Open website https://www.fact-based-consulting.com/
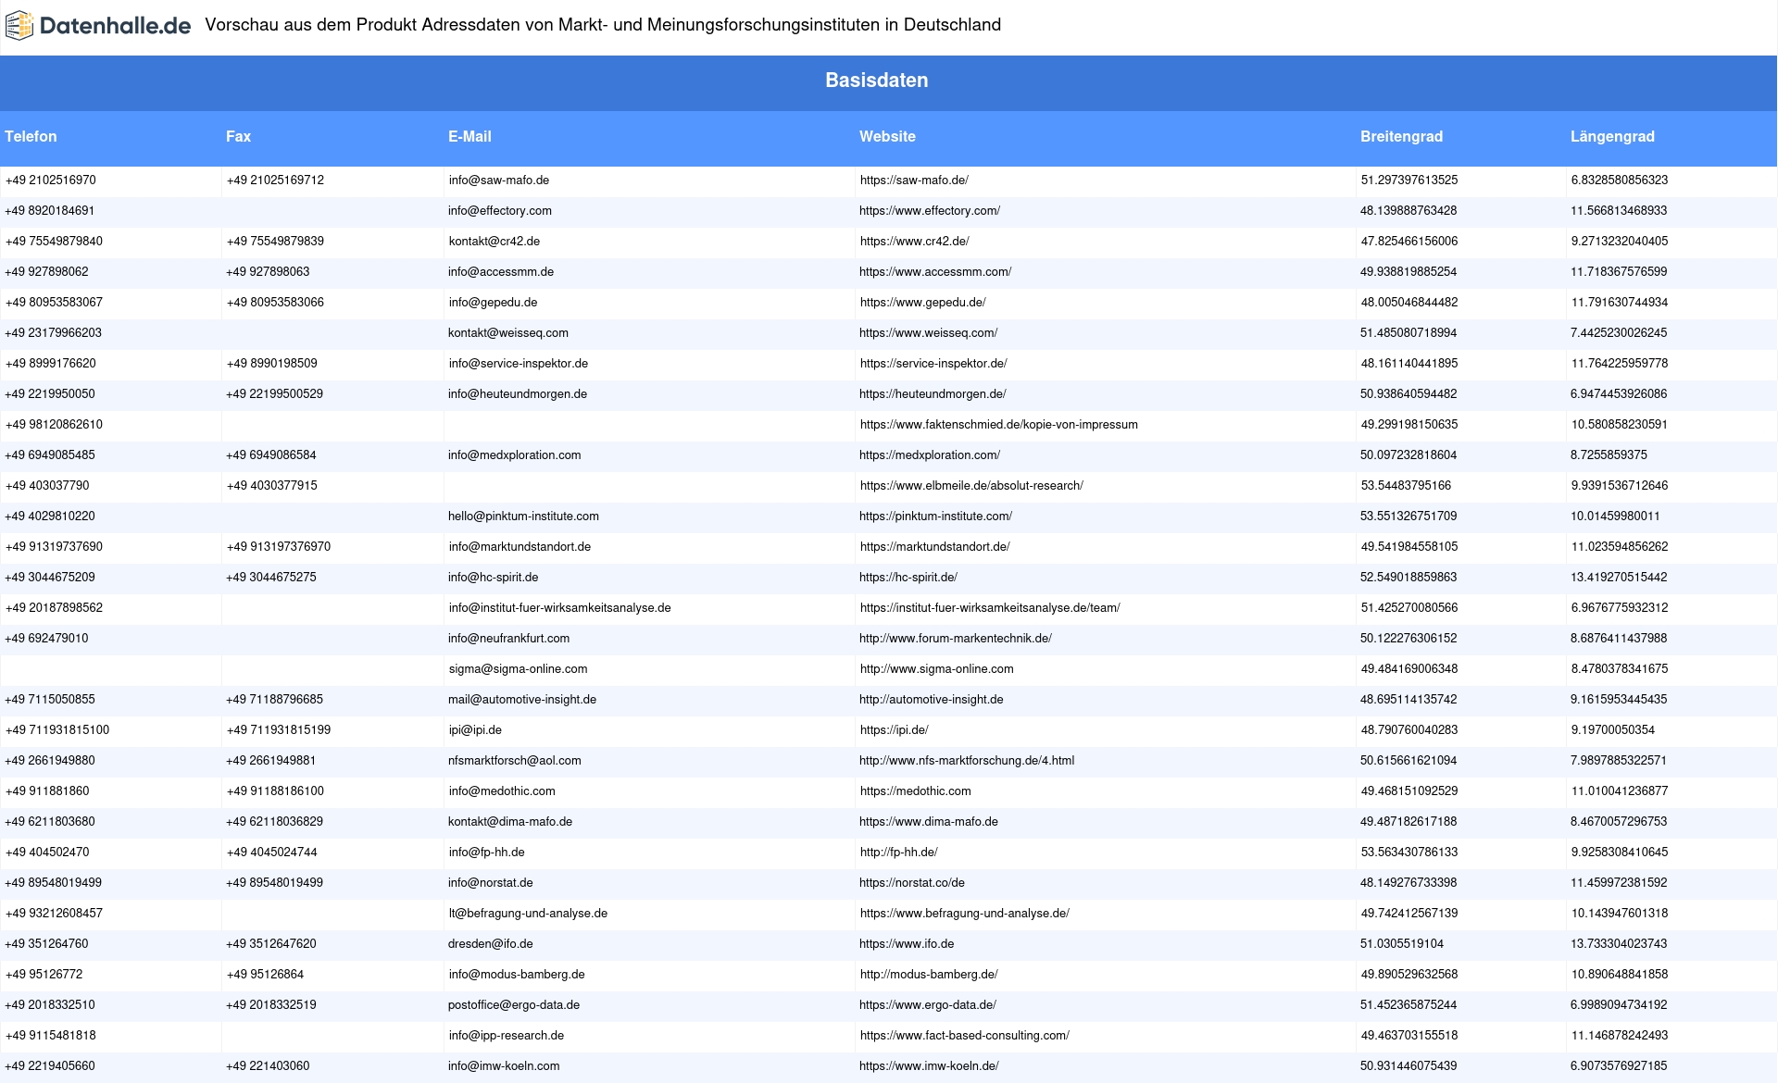The width and height of the screenshot is (1778, 1083). [965, 1036]
